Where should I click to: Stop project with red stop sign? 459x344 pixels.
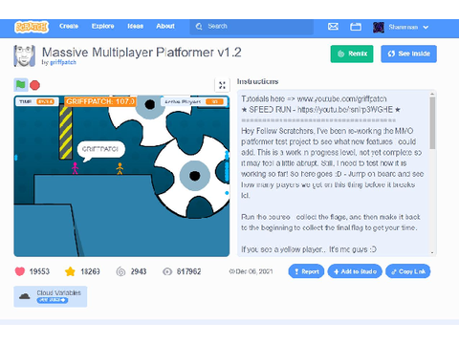[x=34, y=85]
